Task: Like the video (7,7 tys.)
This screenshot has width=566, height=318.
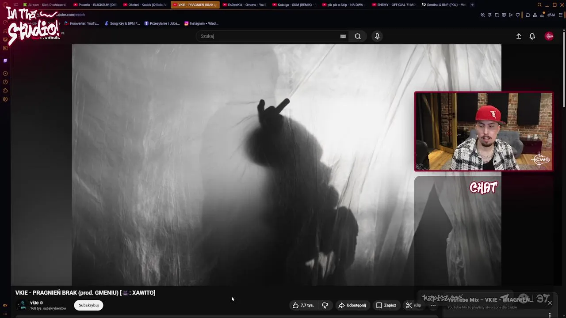Action: pyautogui.click(x=303, y=305)
